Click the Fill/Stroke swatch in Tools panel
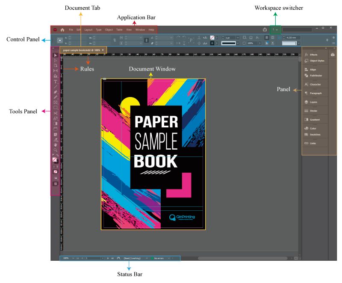Image resolution: width=342 pixels, height=283 pixels. [x=55, y=160]
